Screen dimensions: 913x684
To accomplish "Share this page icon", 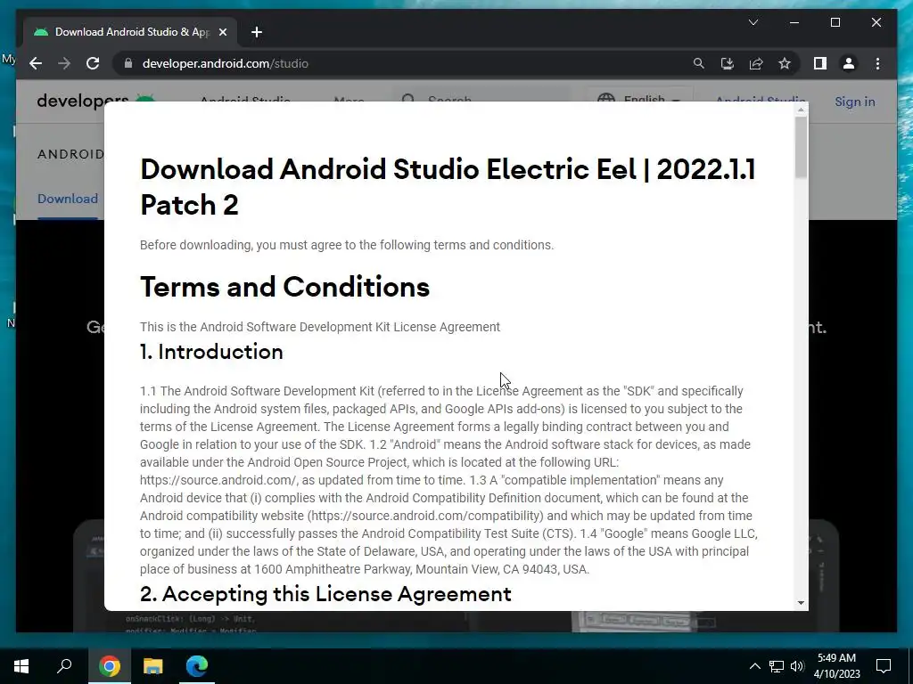I will [x=756, y=63].
